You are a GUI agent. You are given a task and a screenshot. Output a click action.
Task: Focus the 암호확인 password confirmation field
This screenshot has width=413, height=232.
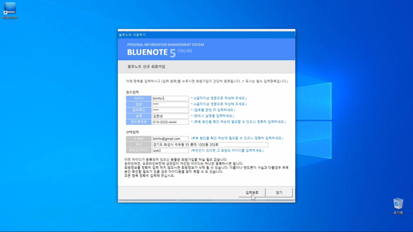[170, 110]
